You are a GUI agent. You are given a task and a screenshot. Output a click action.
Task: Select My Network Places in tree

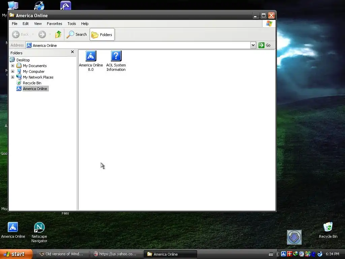pos(38,77)
